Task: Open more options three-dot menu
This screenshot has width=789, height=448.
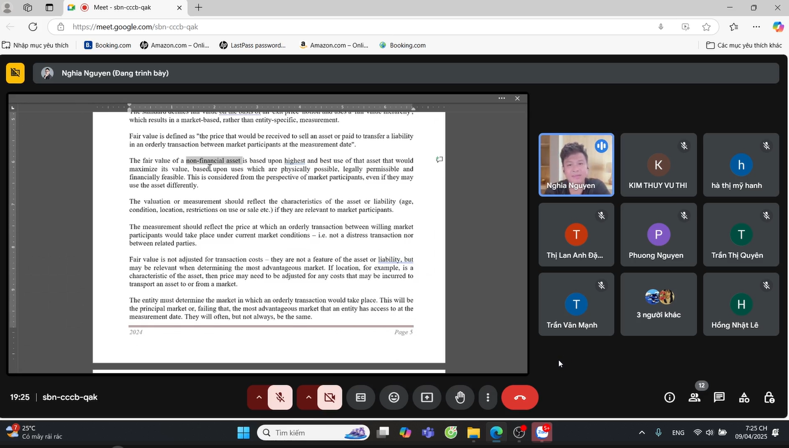Action: click(488, 397)
